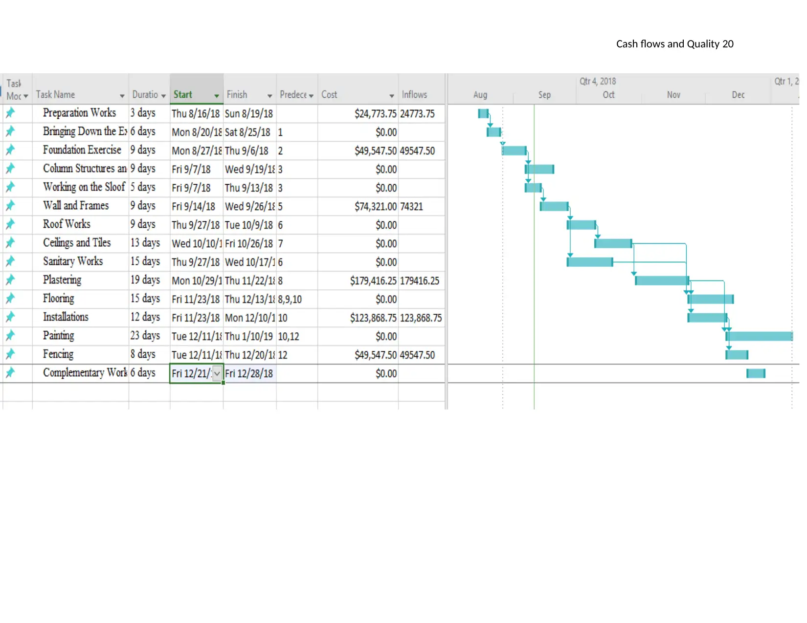Select the Thu 8/16/18 start cell
The height and width of the screenshot is (623, 807).
(x=197, y=113)
